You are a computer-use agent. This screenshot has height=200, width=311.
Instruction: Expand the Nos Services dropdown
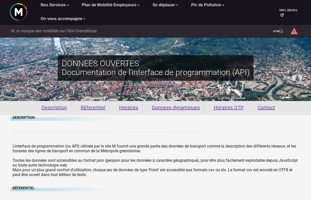tap(55, 5)
